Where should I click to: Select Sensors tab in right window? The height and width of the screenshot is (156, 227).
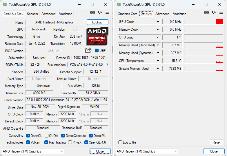click(x=146, y=13)
